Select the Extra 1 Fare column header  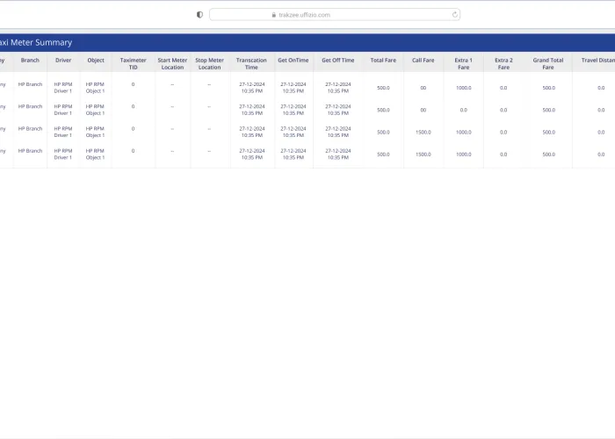(463, 63)
